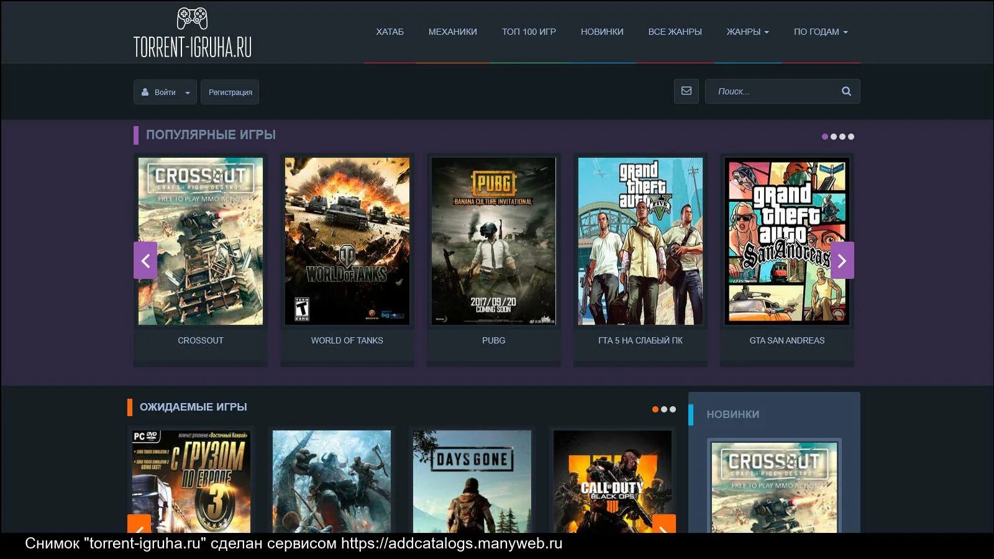Viewport: 994px width, 559px height.
Task: Open the Days Gone cover
Action: 472,481
